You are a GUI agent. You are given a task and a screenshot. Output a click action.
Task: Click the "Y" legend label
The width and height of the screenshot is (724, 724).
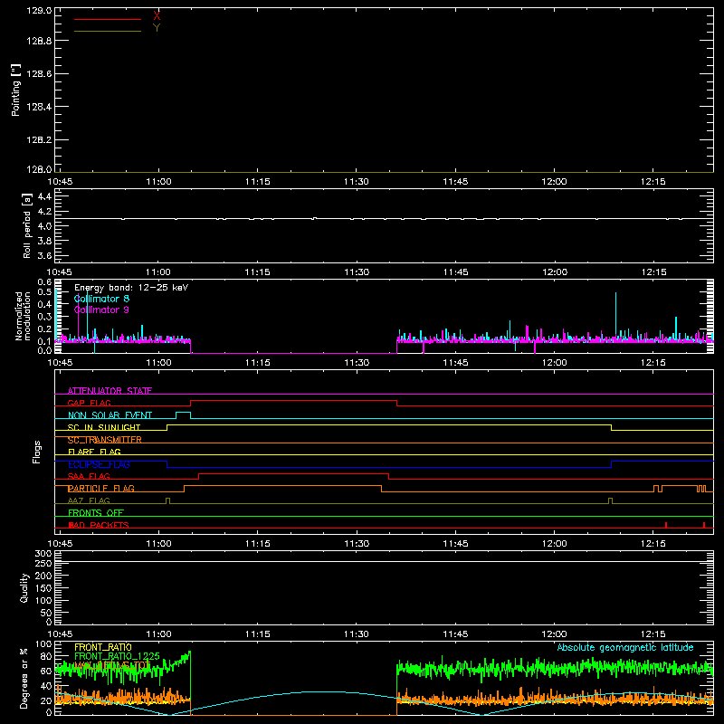(x=157, y=28)
